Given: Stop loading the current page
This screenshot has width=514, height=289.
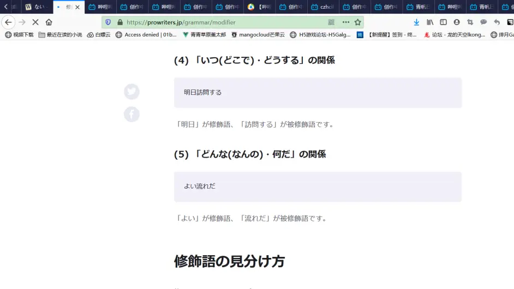Looking at the screenshot, I should 35,22.
